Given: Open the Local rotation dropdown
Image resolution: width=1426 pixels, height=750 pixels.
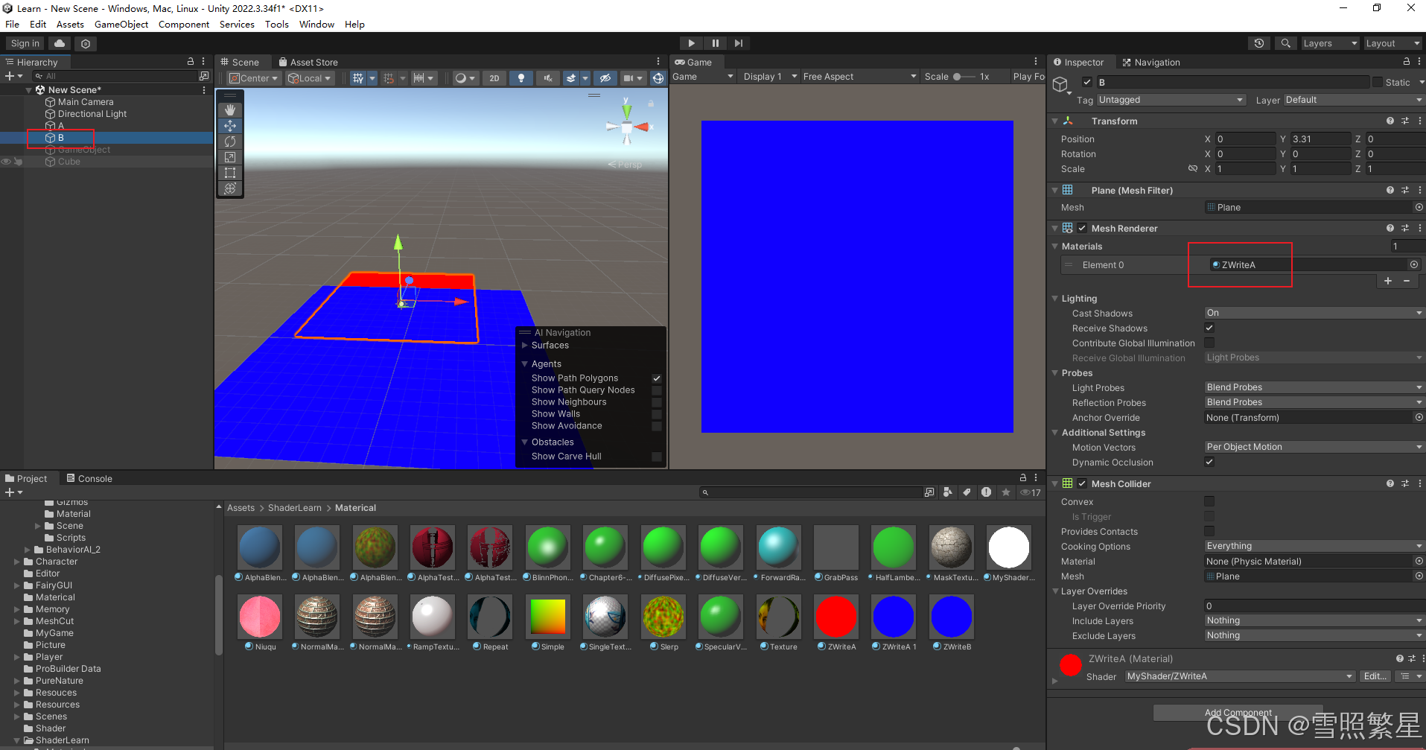Looking at the screenshot, I should [310, 77].
